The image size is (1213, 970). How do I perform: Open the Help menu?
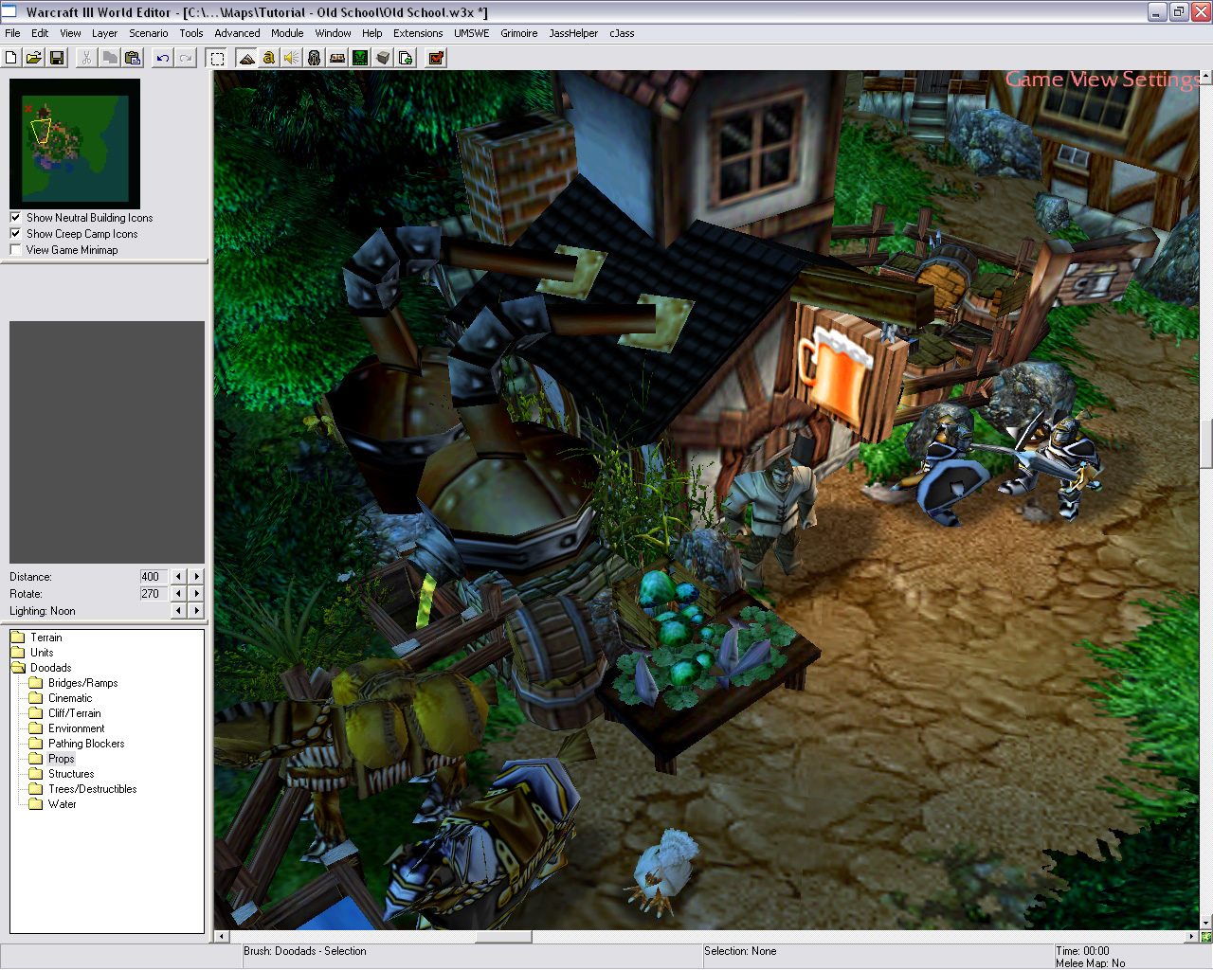pyautogui.click(x=372, y=33)
